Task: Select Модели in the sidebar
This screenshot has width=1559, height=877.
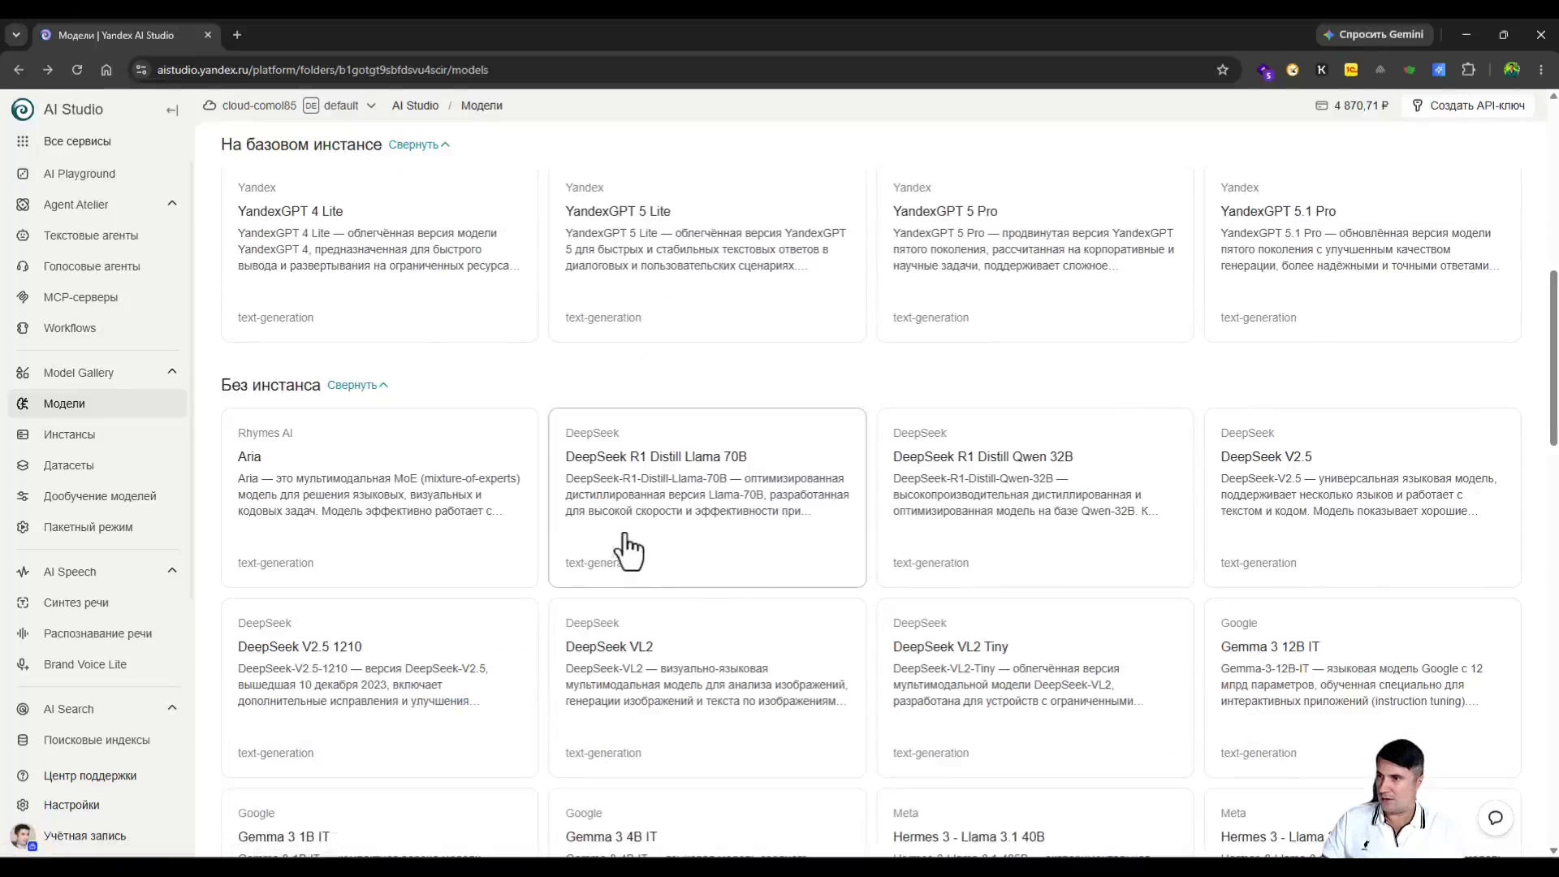Action: pyautogui.click(x=97, y=404)
